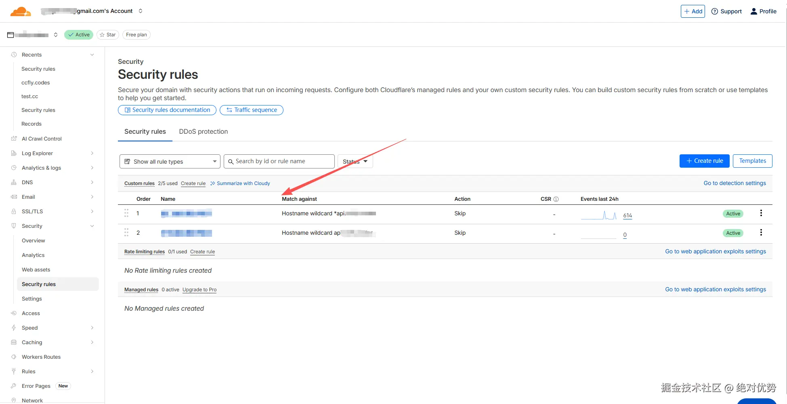Open the Show all rule types dropdown
Viewport: 787px width, 404px height.
[x=170, y=161]
